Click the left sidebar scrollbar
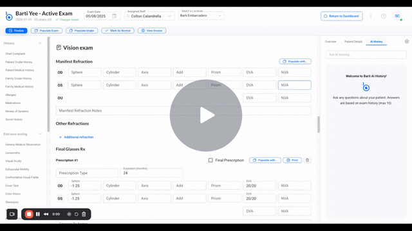 point(48,84)
